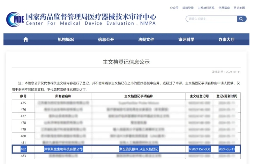Click registration number M2024152-000

coord(199,149)
